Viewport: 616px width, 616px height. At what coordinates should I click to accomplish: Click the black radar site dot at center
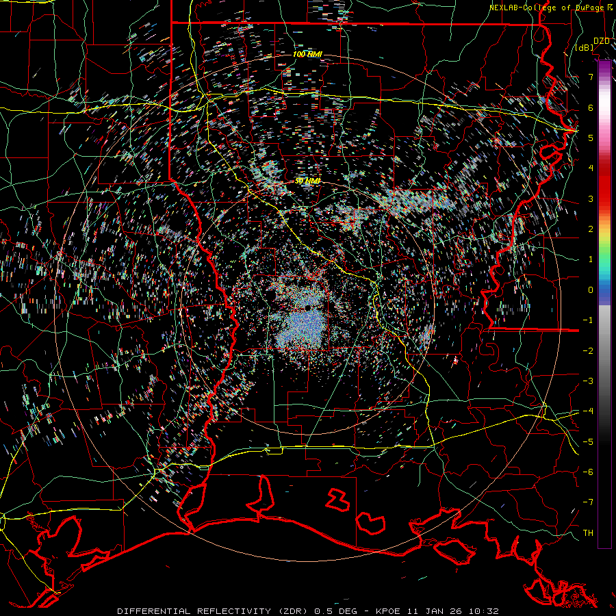(307, 307)
